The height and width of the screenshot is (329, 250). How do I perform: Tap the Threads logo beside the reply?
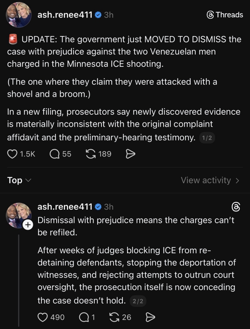point(236,207)
